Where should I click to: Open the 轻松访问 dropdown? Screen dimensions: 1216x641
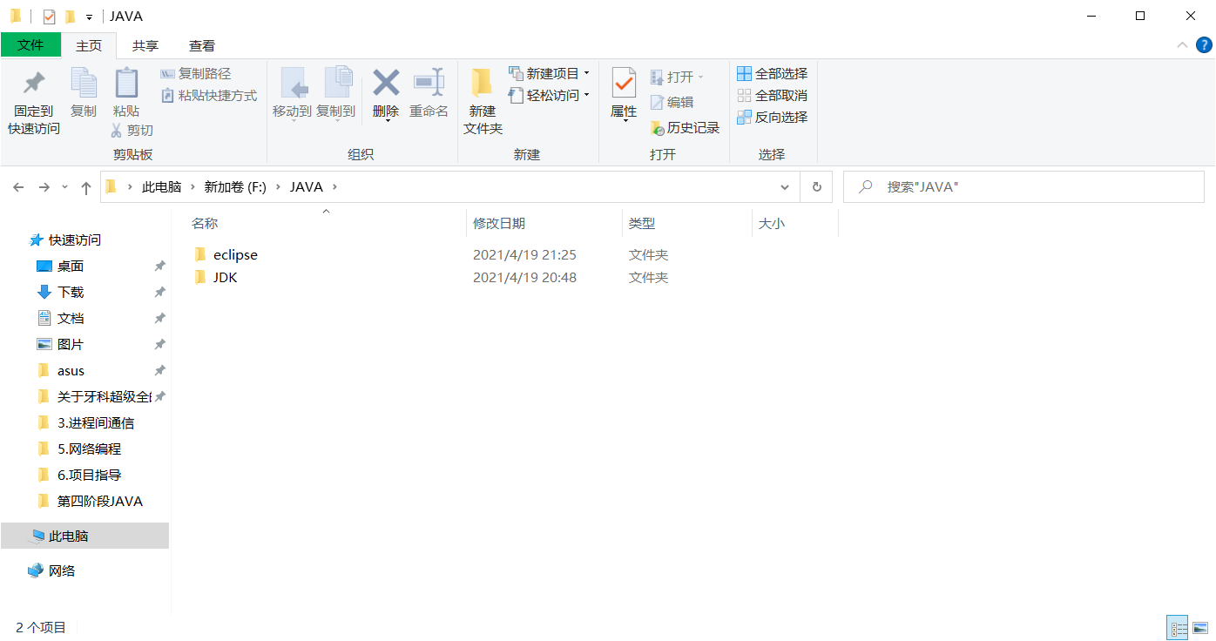click(x=548, y=95)
